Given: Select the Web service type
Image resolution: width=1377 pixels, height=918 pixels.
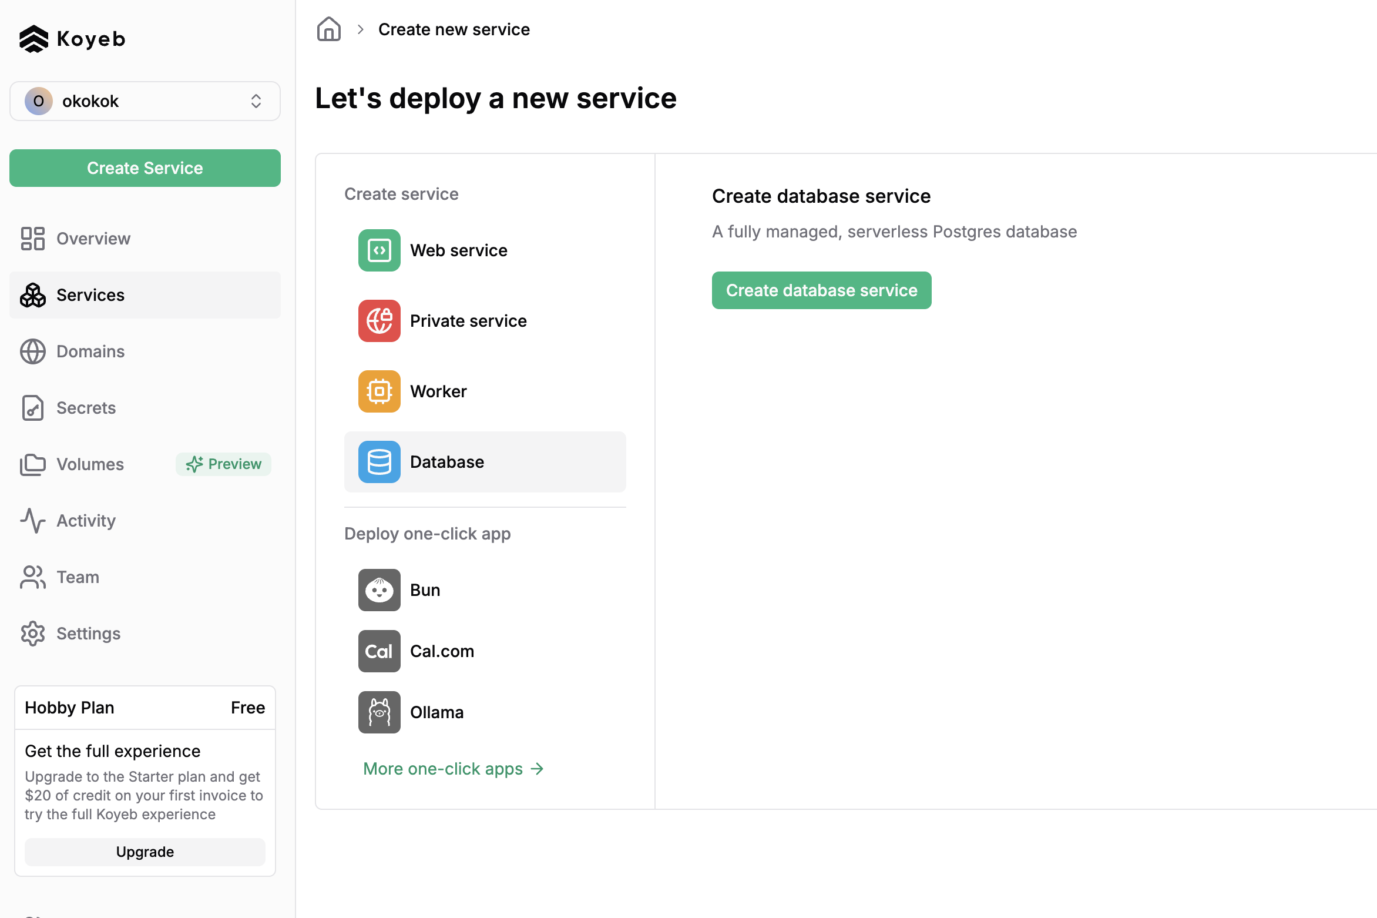Looking at the screenshot, I should click(458, 250).
